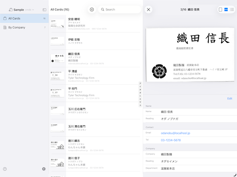Screen dimensions: 237x177
Task: Click Edit link in detail pane
Action: tap(230, 98)
